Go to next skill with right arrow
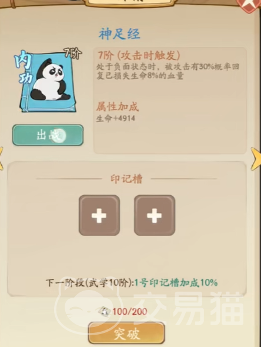This screenshot has width=261, height=347. click(x=256, y=159)
